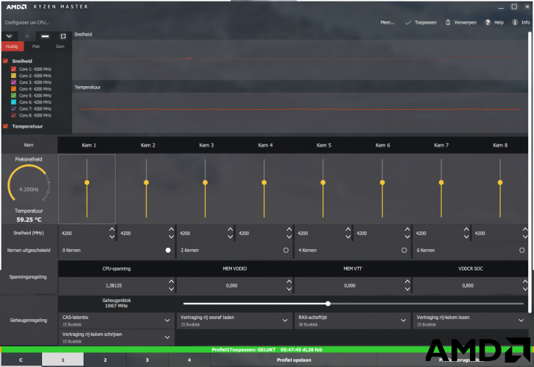The height and width of the screenshot is (367, 534).
Task: Select 0 Kernen disabled radio button
Action: [x=168, y=250]
